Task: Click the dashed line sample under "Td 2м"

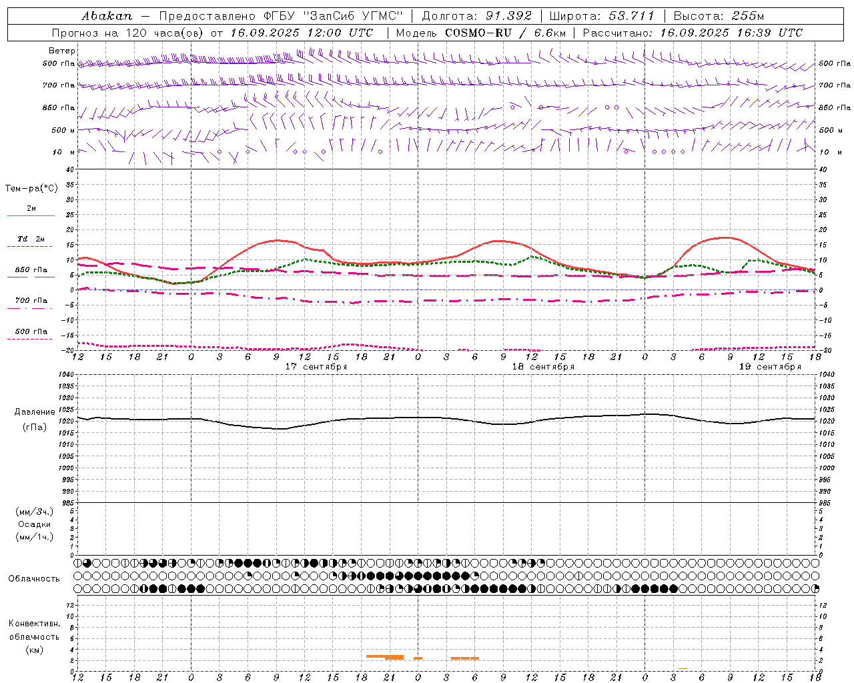Action: coord(30,247)
